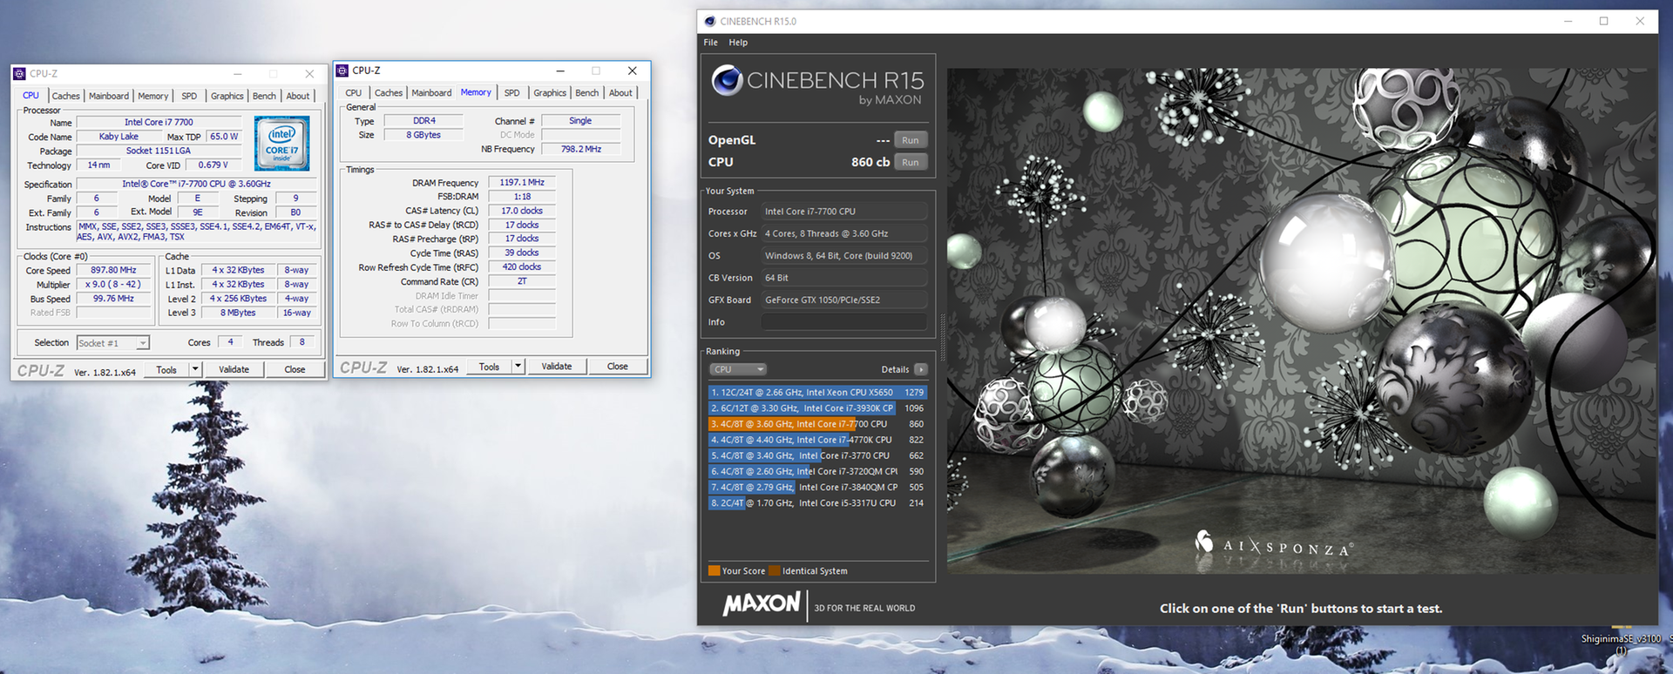The image size is (1673, 674).
Task: Click the Core Speed 897.80 MHz value
Action: pos(113,270)
